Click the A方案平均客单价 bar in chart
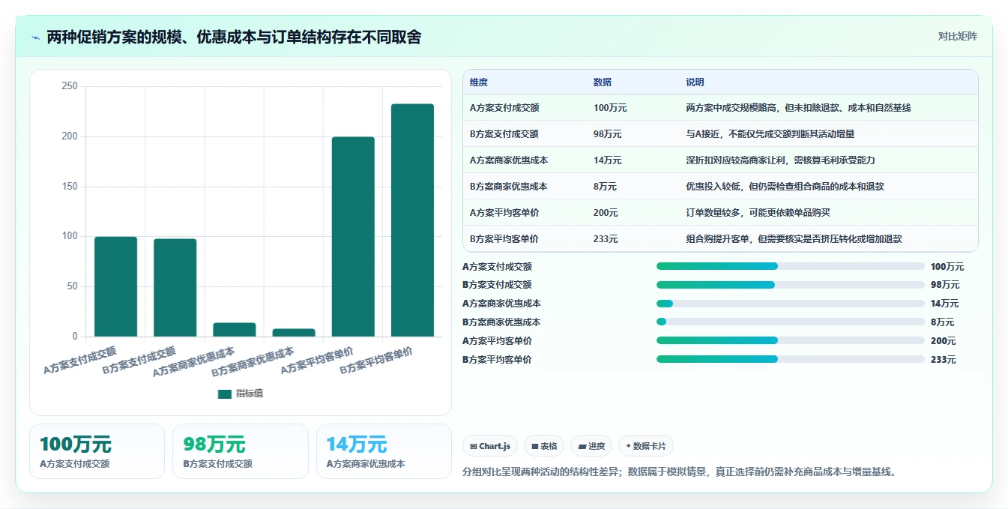This screenshot has width=1008, height=509. pyautogui.click(x=353, y=237)
